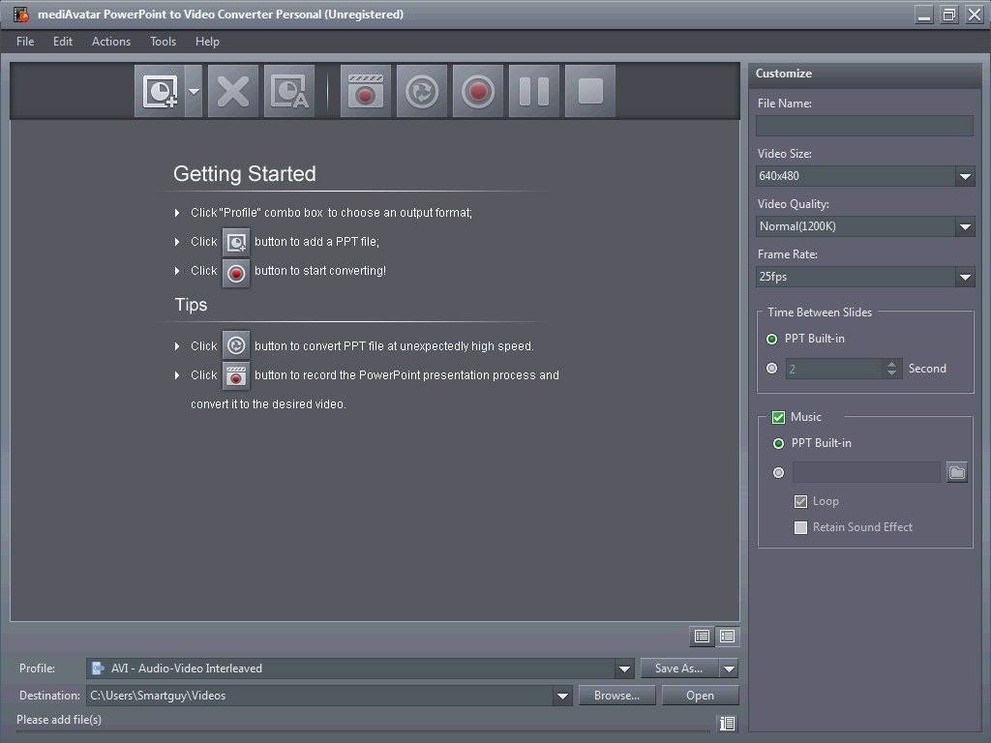Image resolution: width=991 pixels, height=743 pixels.
Task: Start converting with the red record button
Action: [x=478, y=91]
